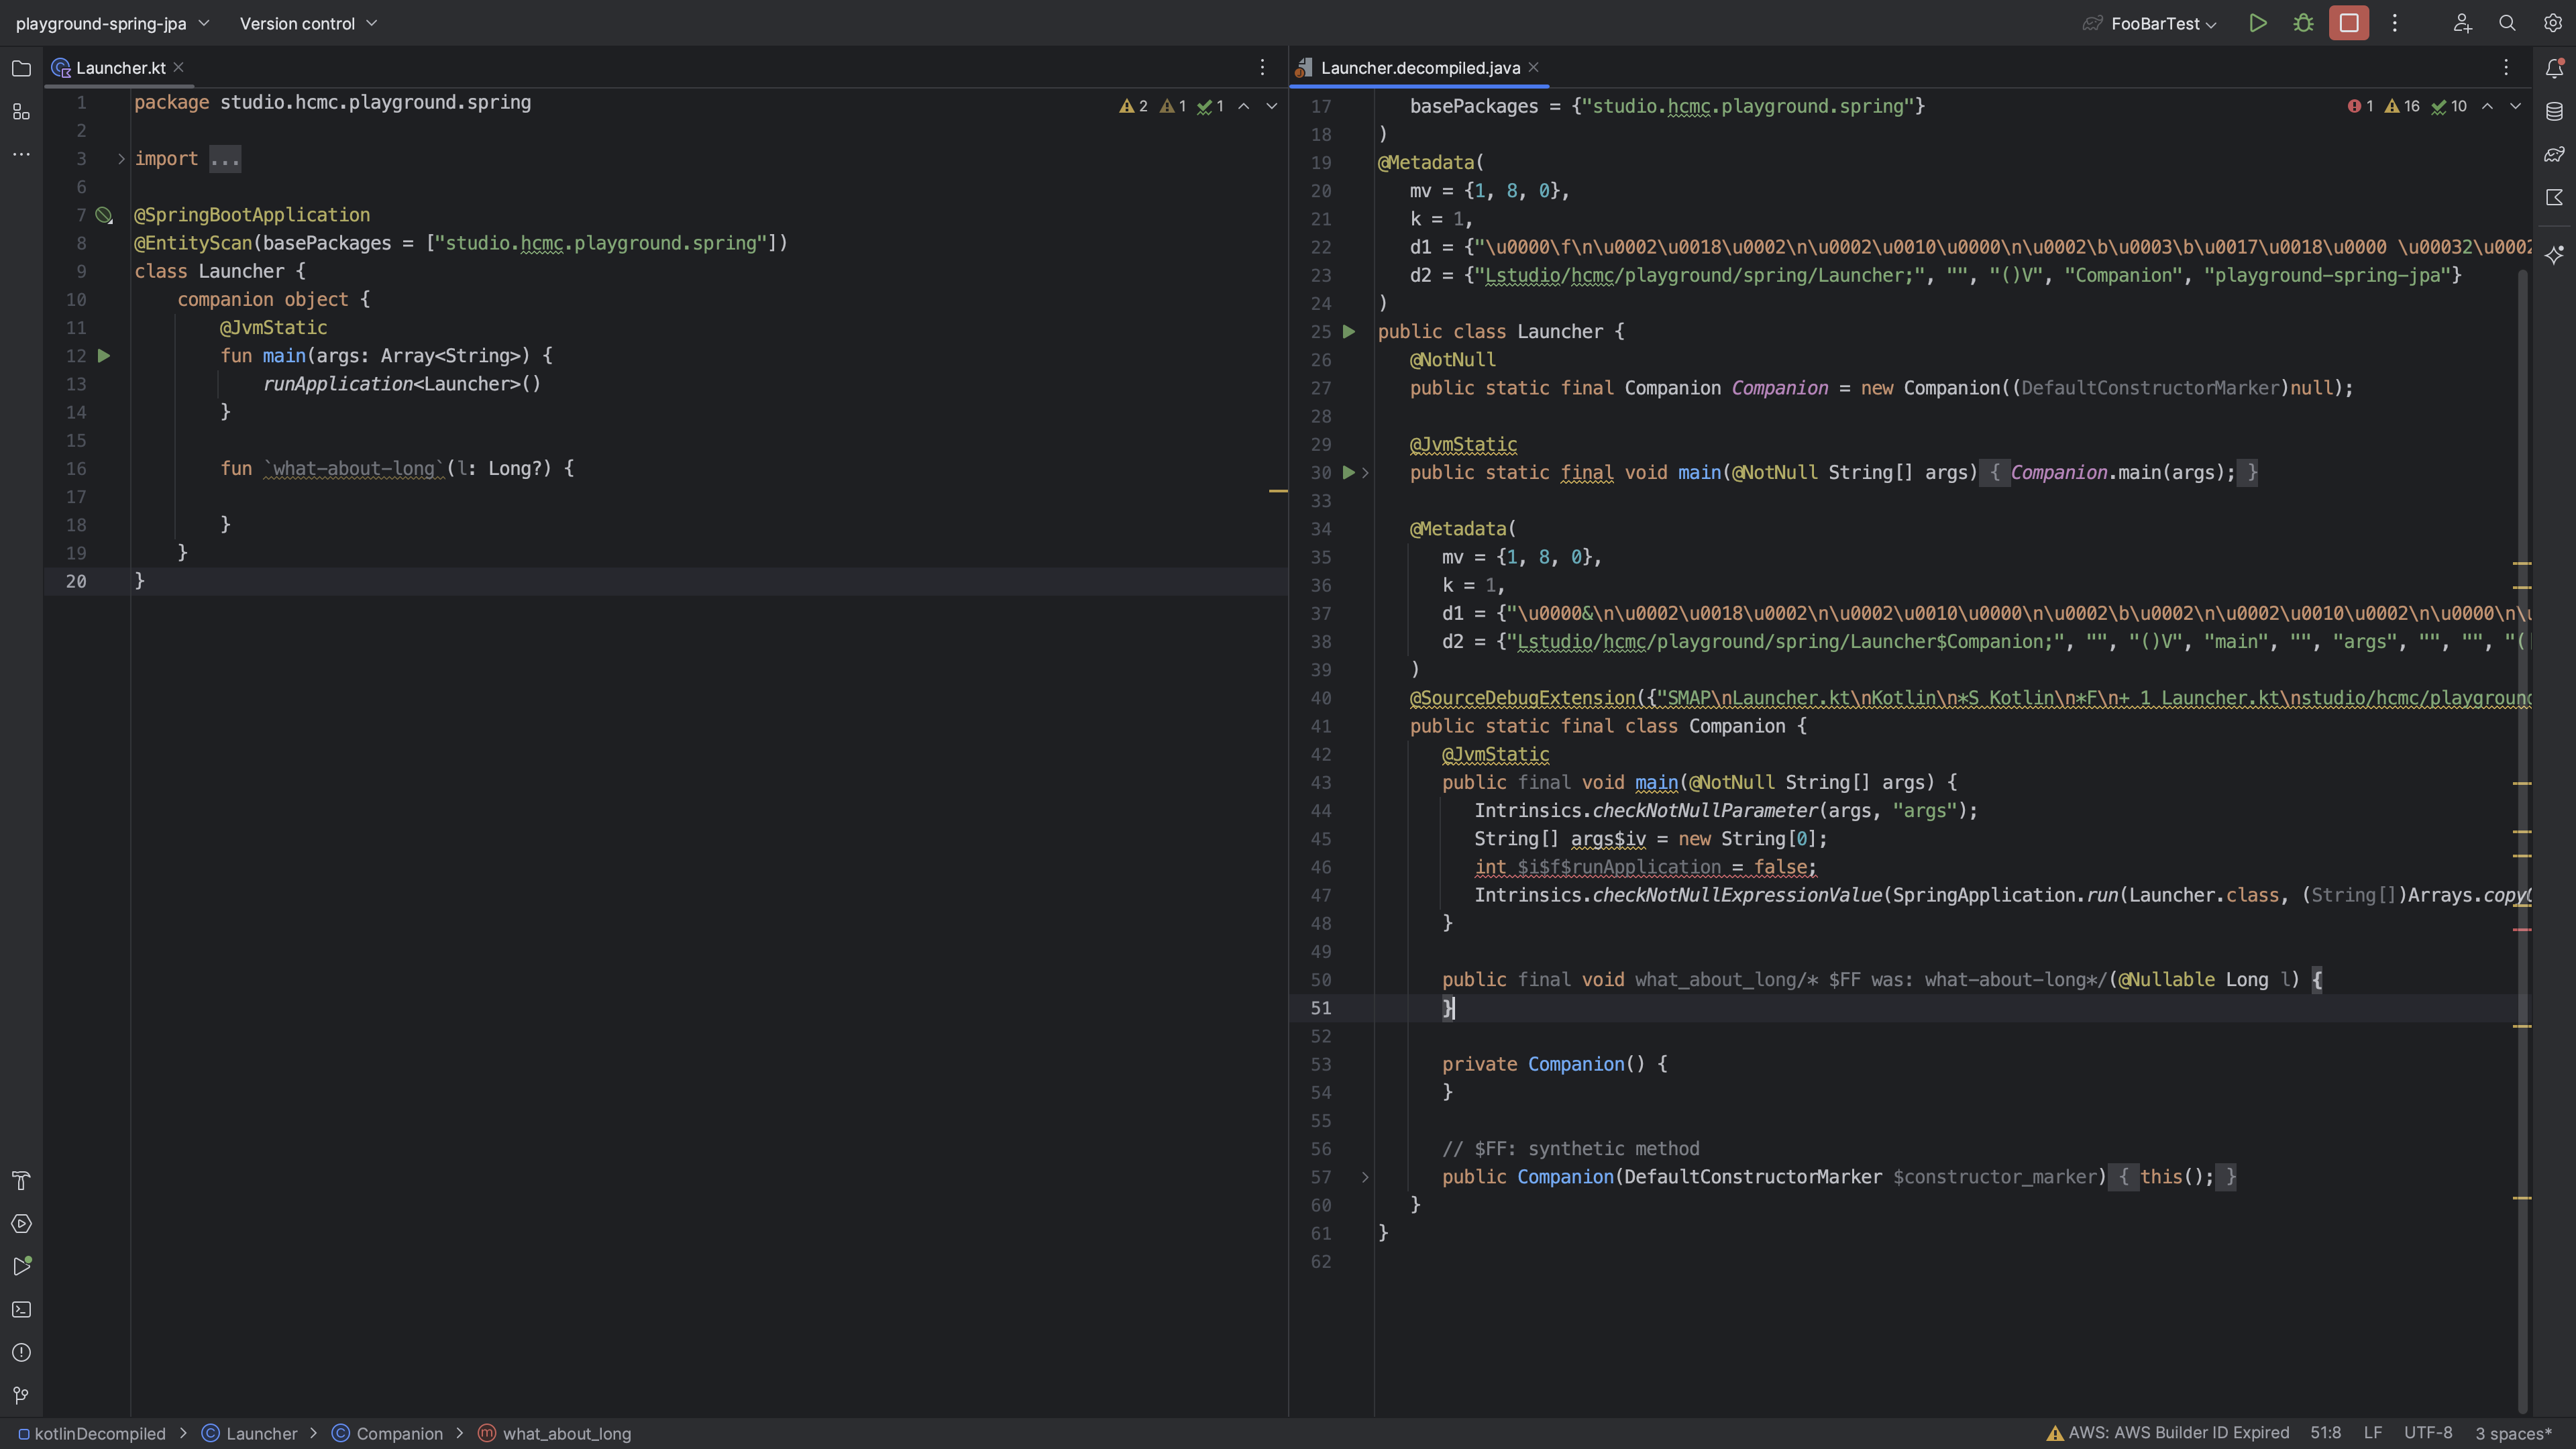2576x1449 pixels.
Task: Expand the collapsed import block
Action: coord(121,159)
